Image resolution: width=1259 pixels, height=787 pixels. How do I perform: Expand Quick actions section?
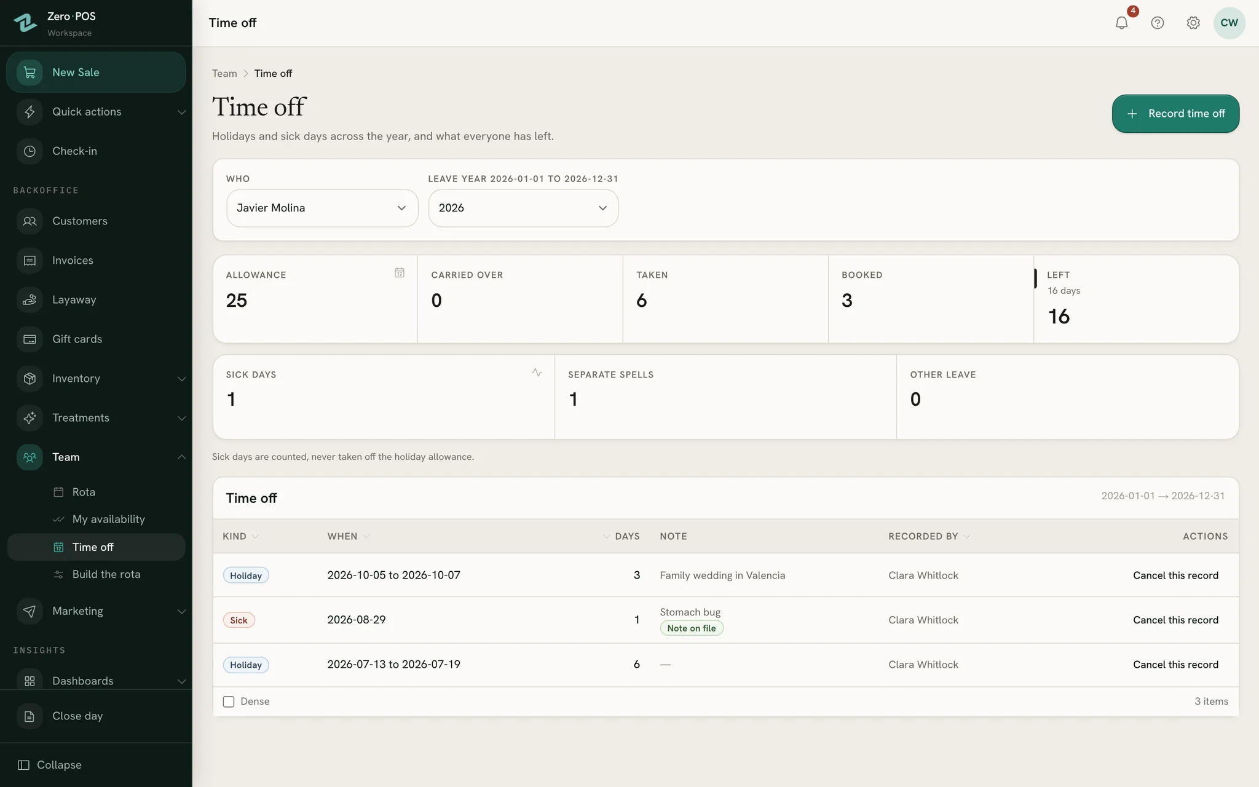(x=96, y=112)
